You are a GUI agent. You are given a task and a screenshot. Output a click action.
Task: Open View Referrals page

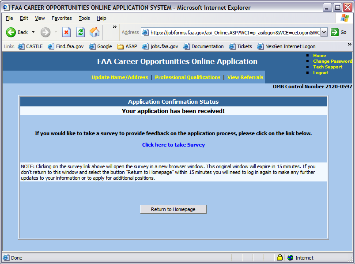point(245,77)
